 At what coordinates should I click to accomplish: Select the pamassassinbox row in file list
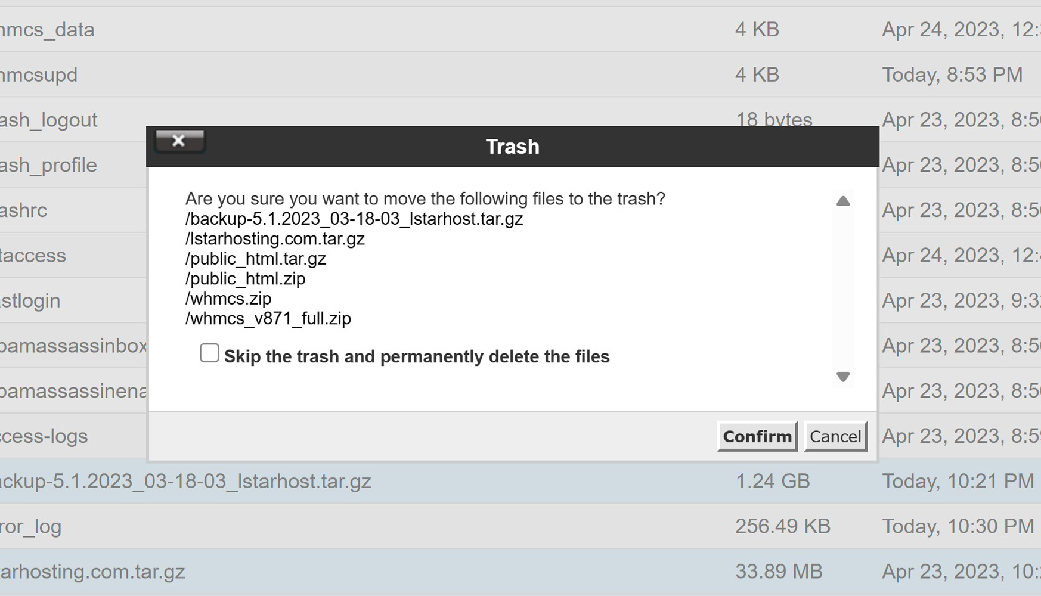pos(73,346)
